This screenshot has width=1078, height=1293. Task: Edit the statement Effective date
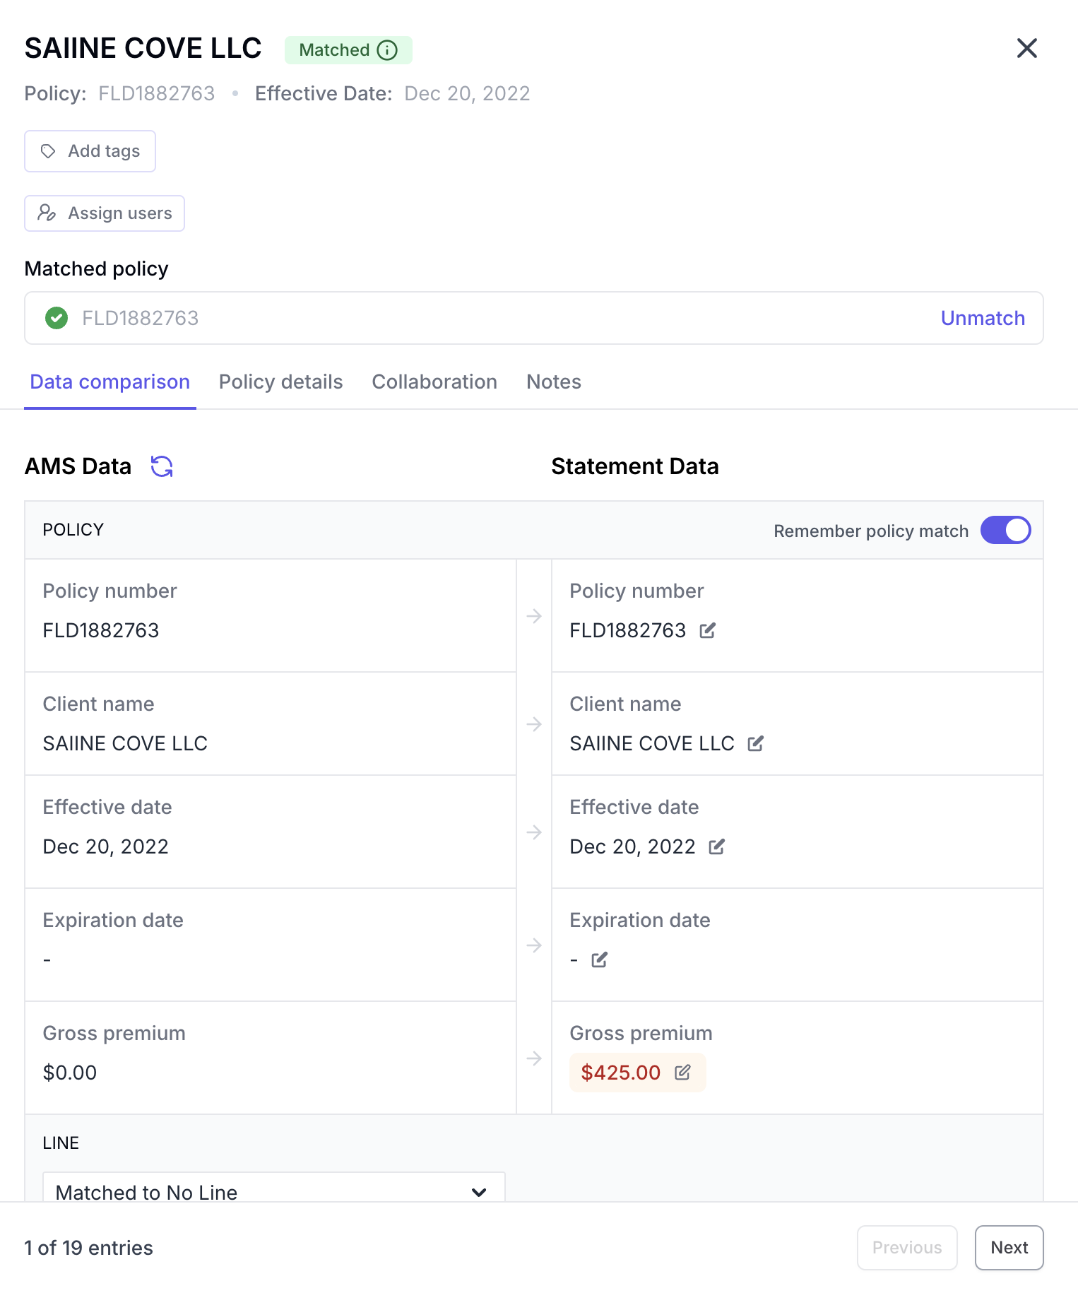(x=717, y=846)
